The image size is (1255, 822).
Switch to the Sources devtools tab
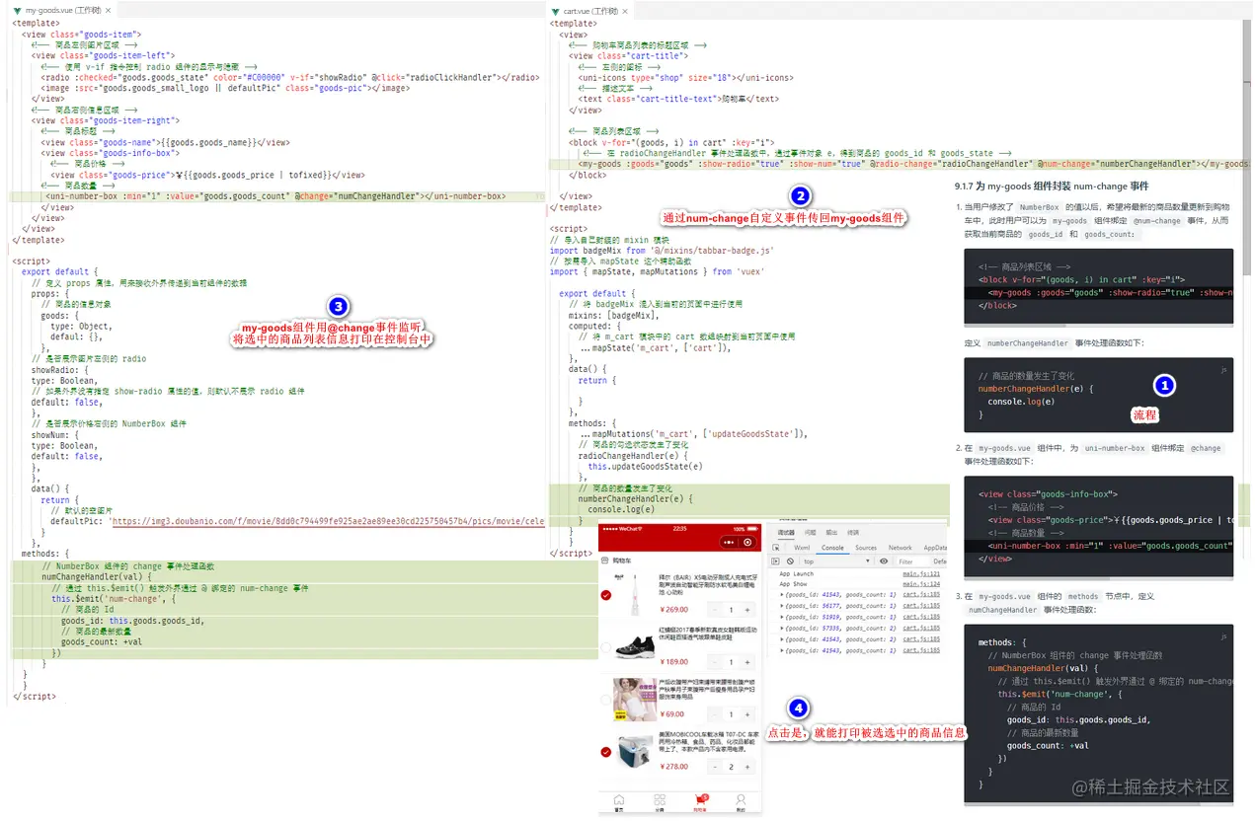[866, 548]
